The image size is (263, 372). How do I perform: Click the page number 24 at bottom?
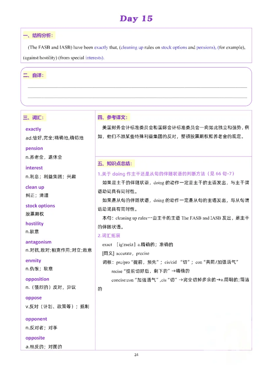coord(137,355)
